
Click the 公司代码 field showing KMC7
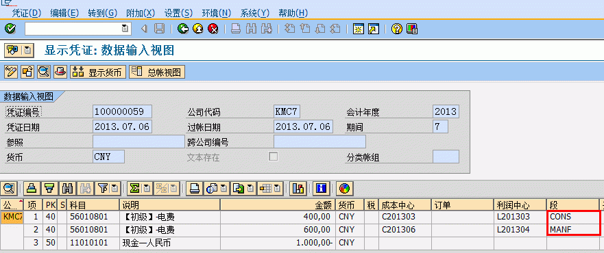click(x=287, y=111)
